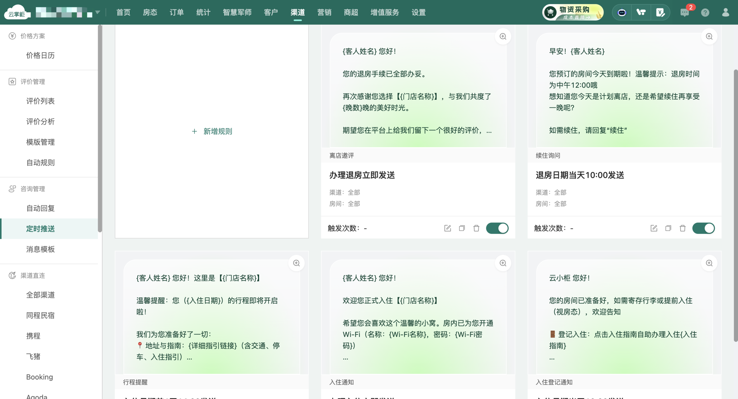This screenshot has width=738, height=399.
Task: Toggle off 退房日期当天10:00发送 rule switch
Action: pyautogui.click(x=703, y=228)
